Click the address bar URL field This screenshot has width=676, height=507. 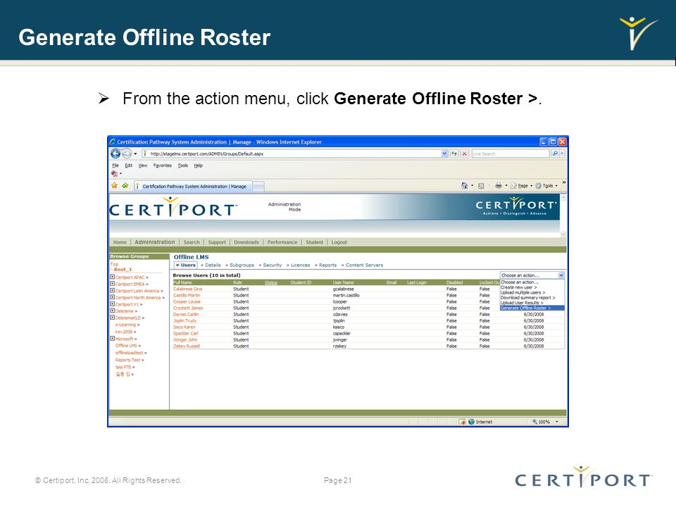point(291,154)
